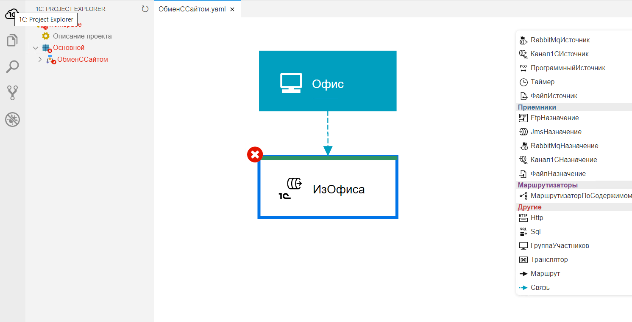Select the Sql palette element
Screen dimensions: 632x322
(530, 232)
